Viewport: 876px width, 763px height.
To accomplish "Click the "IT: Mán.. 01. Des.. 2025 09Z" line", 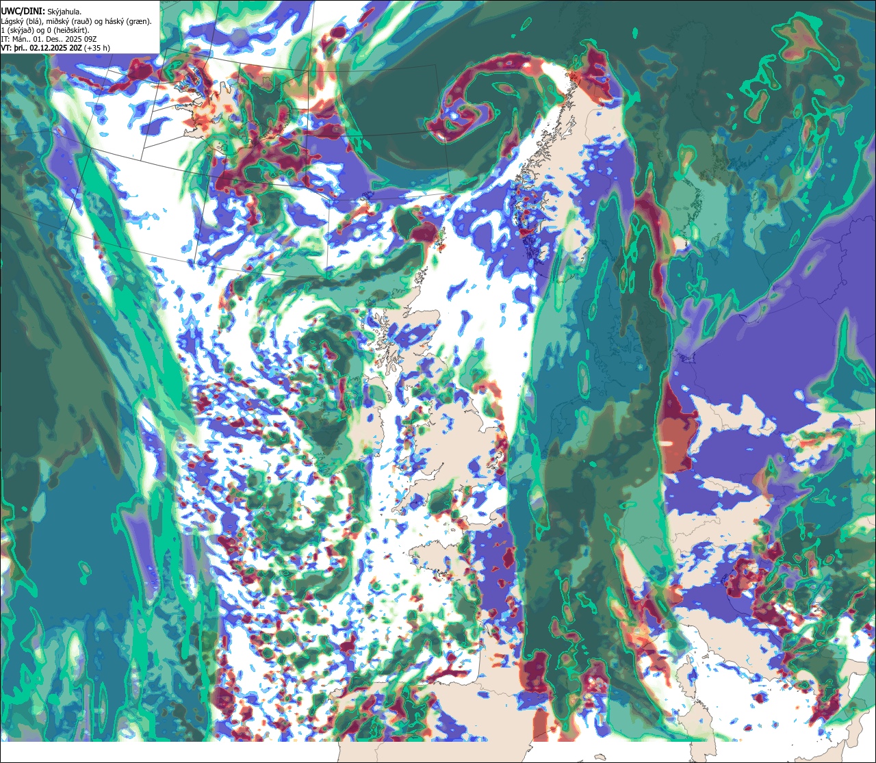I will click(50, 39).
